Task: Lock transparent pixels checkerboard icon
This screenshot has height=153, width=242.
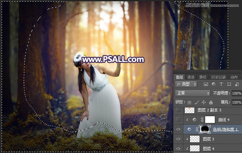Action: (x=189, y=102)
